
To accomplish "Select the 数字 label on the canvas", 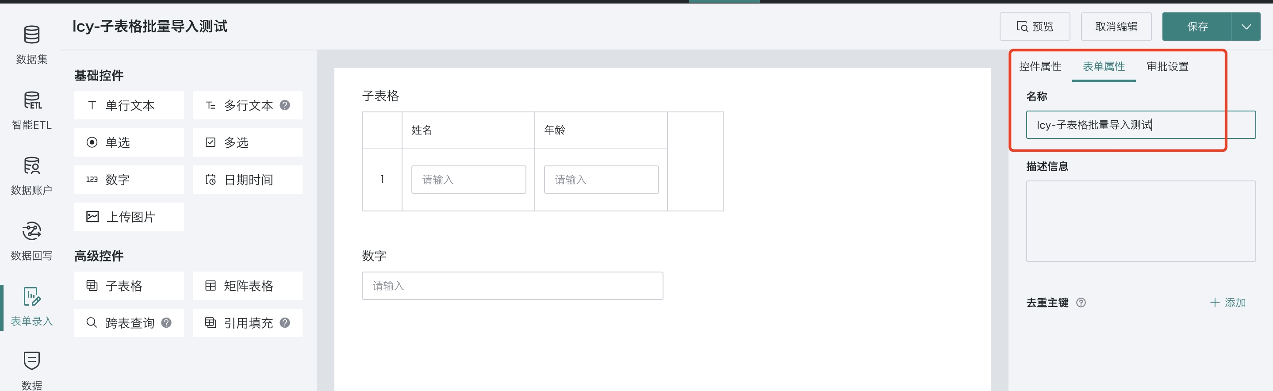I will (x=374, y=256).
